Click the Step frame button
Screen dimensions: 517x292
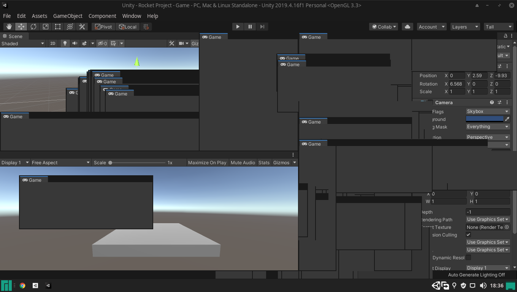[x=262, y=27]
